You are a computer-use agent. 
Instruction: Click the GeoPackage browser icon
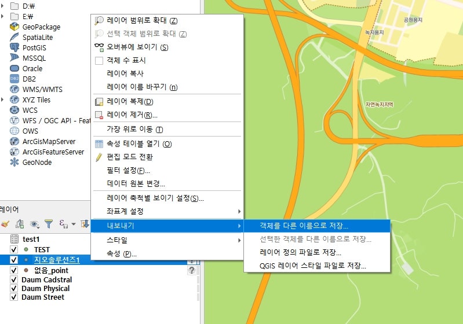(x=14, y=27)
